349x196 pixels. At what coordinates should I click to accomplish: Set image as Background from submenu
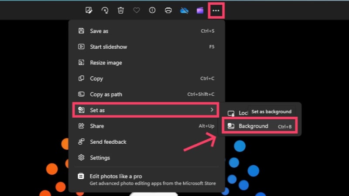pyautogui.click(x=260, y=126)
